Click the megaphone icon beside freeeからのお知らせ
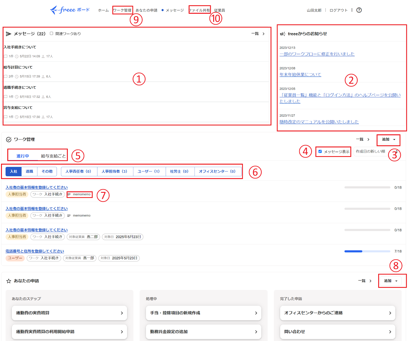 pos(283,34)
